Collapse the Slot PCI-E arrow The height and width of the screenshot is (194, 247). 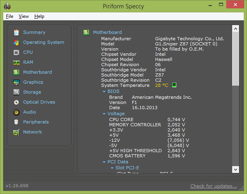(x=112, y=168)
